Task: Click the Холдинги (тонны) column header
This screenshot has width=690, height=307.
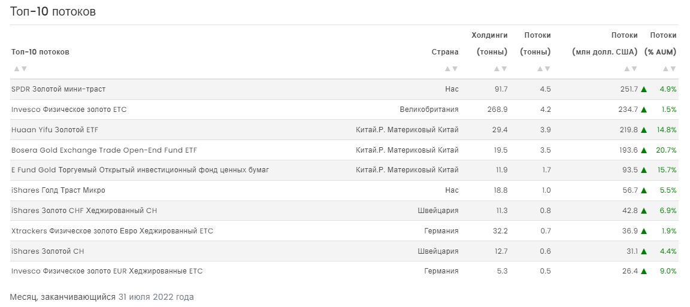Action: tap(492, 43)
